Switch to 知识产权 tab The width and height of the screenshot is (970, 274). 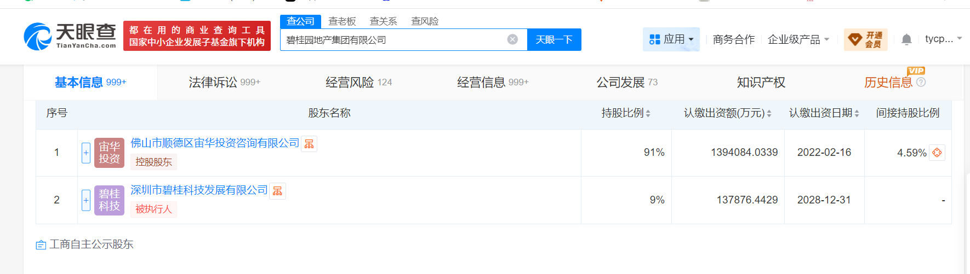(761, 82)
